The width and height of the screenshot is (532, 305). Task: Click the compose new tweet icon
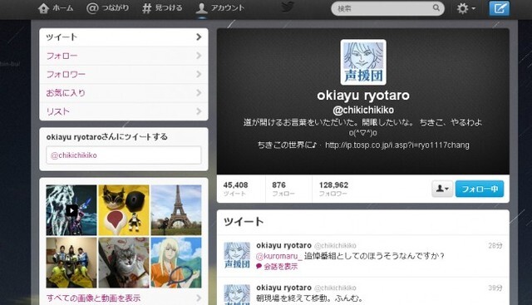[x=499, y=8]
